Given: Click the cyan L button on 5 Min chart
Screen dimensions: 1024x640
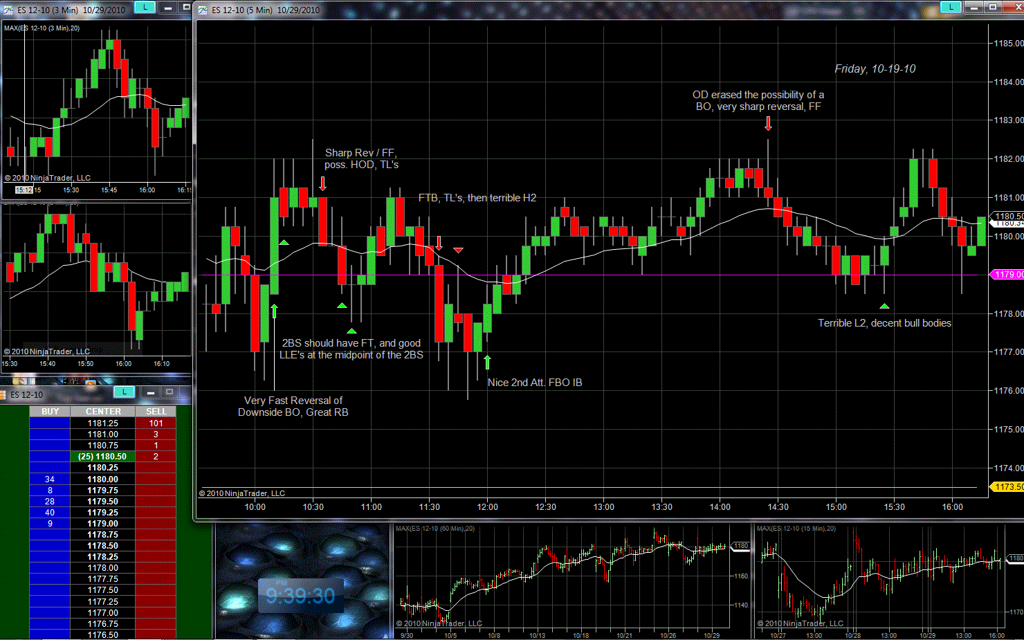Looking at the screenshot, I should [x=951, y=8].
